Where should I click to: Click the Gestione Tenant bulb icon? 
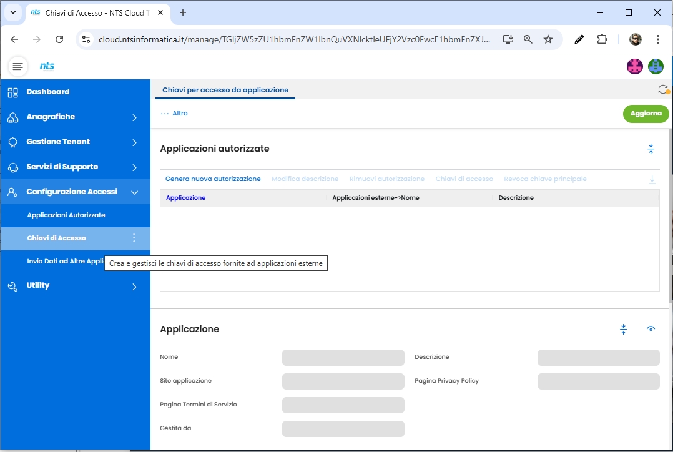point(13,142)
